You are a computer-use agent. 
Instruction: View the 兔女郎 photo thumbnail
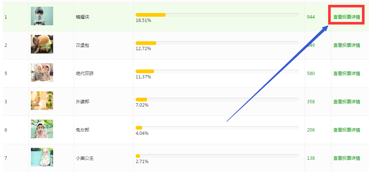pyautogui.click(x=42, y=129)
